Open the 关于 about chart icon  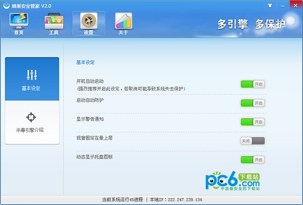pos(123,21)
